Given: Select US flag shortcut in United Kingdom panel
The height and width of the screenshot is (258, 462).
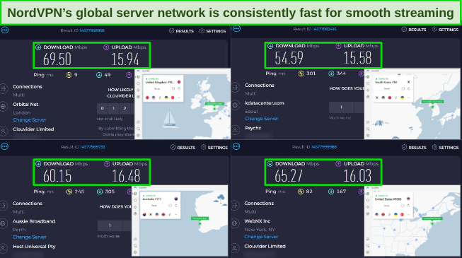Looking at the screenshot, I should pos(154,98).
